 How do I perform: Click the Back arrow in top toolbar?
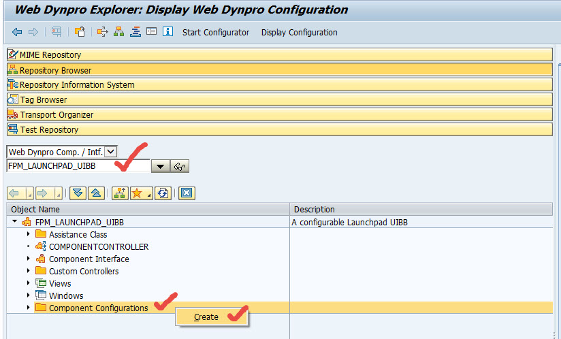pyautogui.click(x=17, y=32)
